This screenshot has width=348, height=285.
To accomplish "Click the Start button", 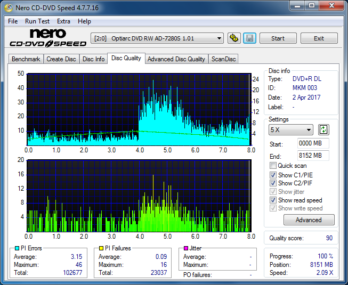I will pos(278,38).
